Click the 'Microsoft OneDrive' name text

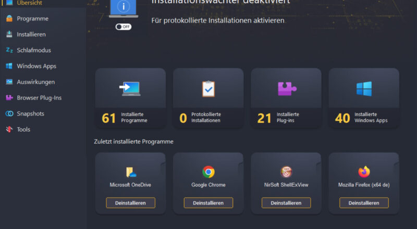click(130, 185)
